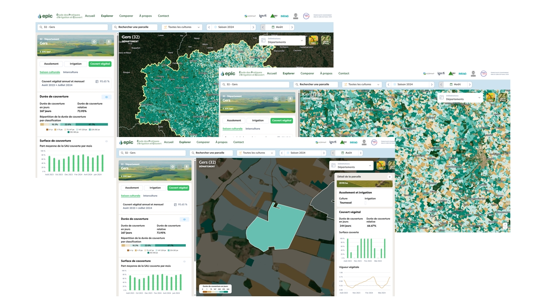This screenshot has height=308, width=537.
Task: Open Toutes les cultures dropdown in right window
Action: pos(362,84)
